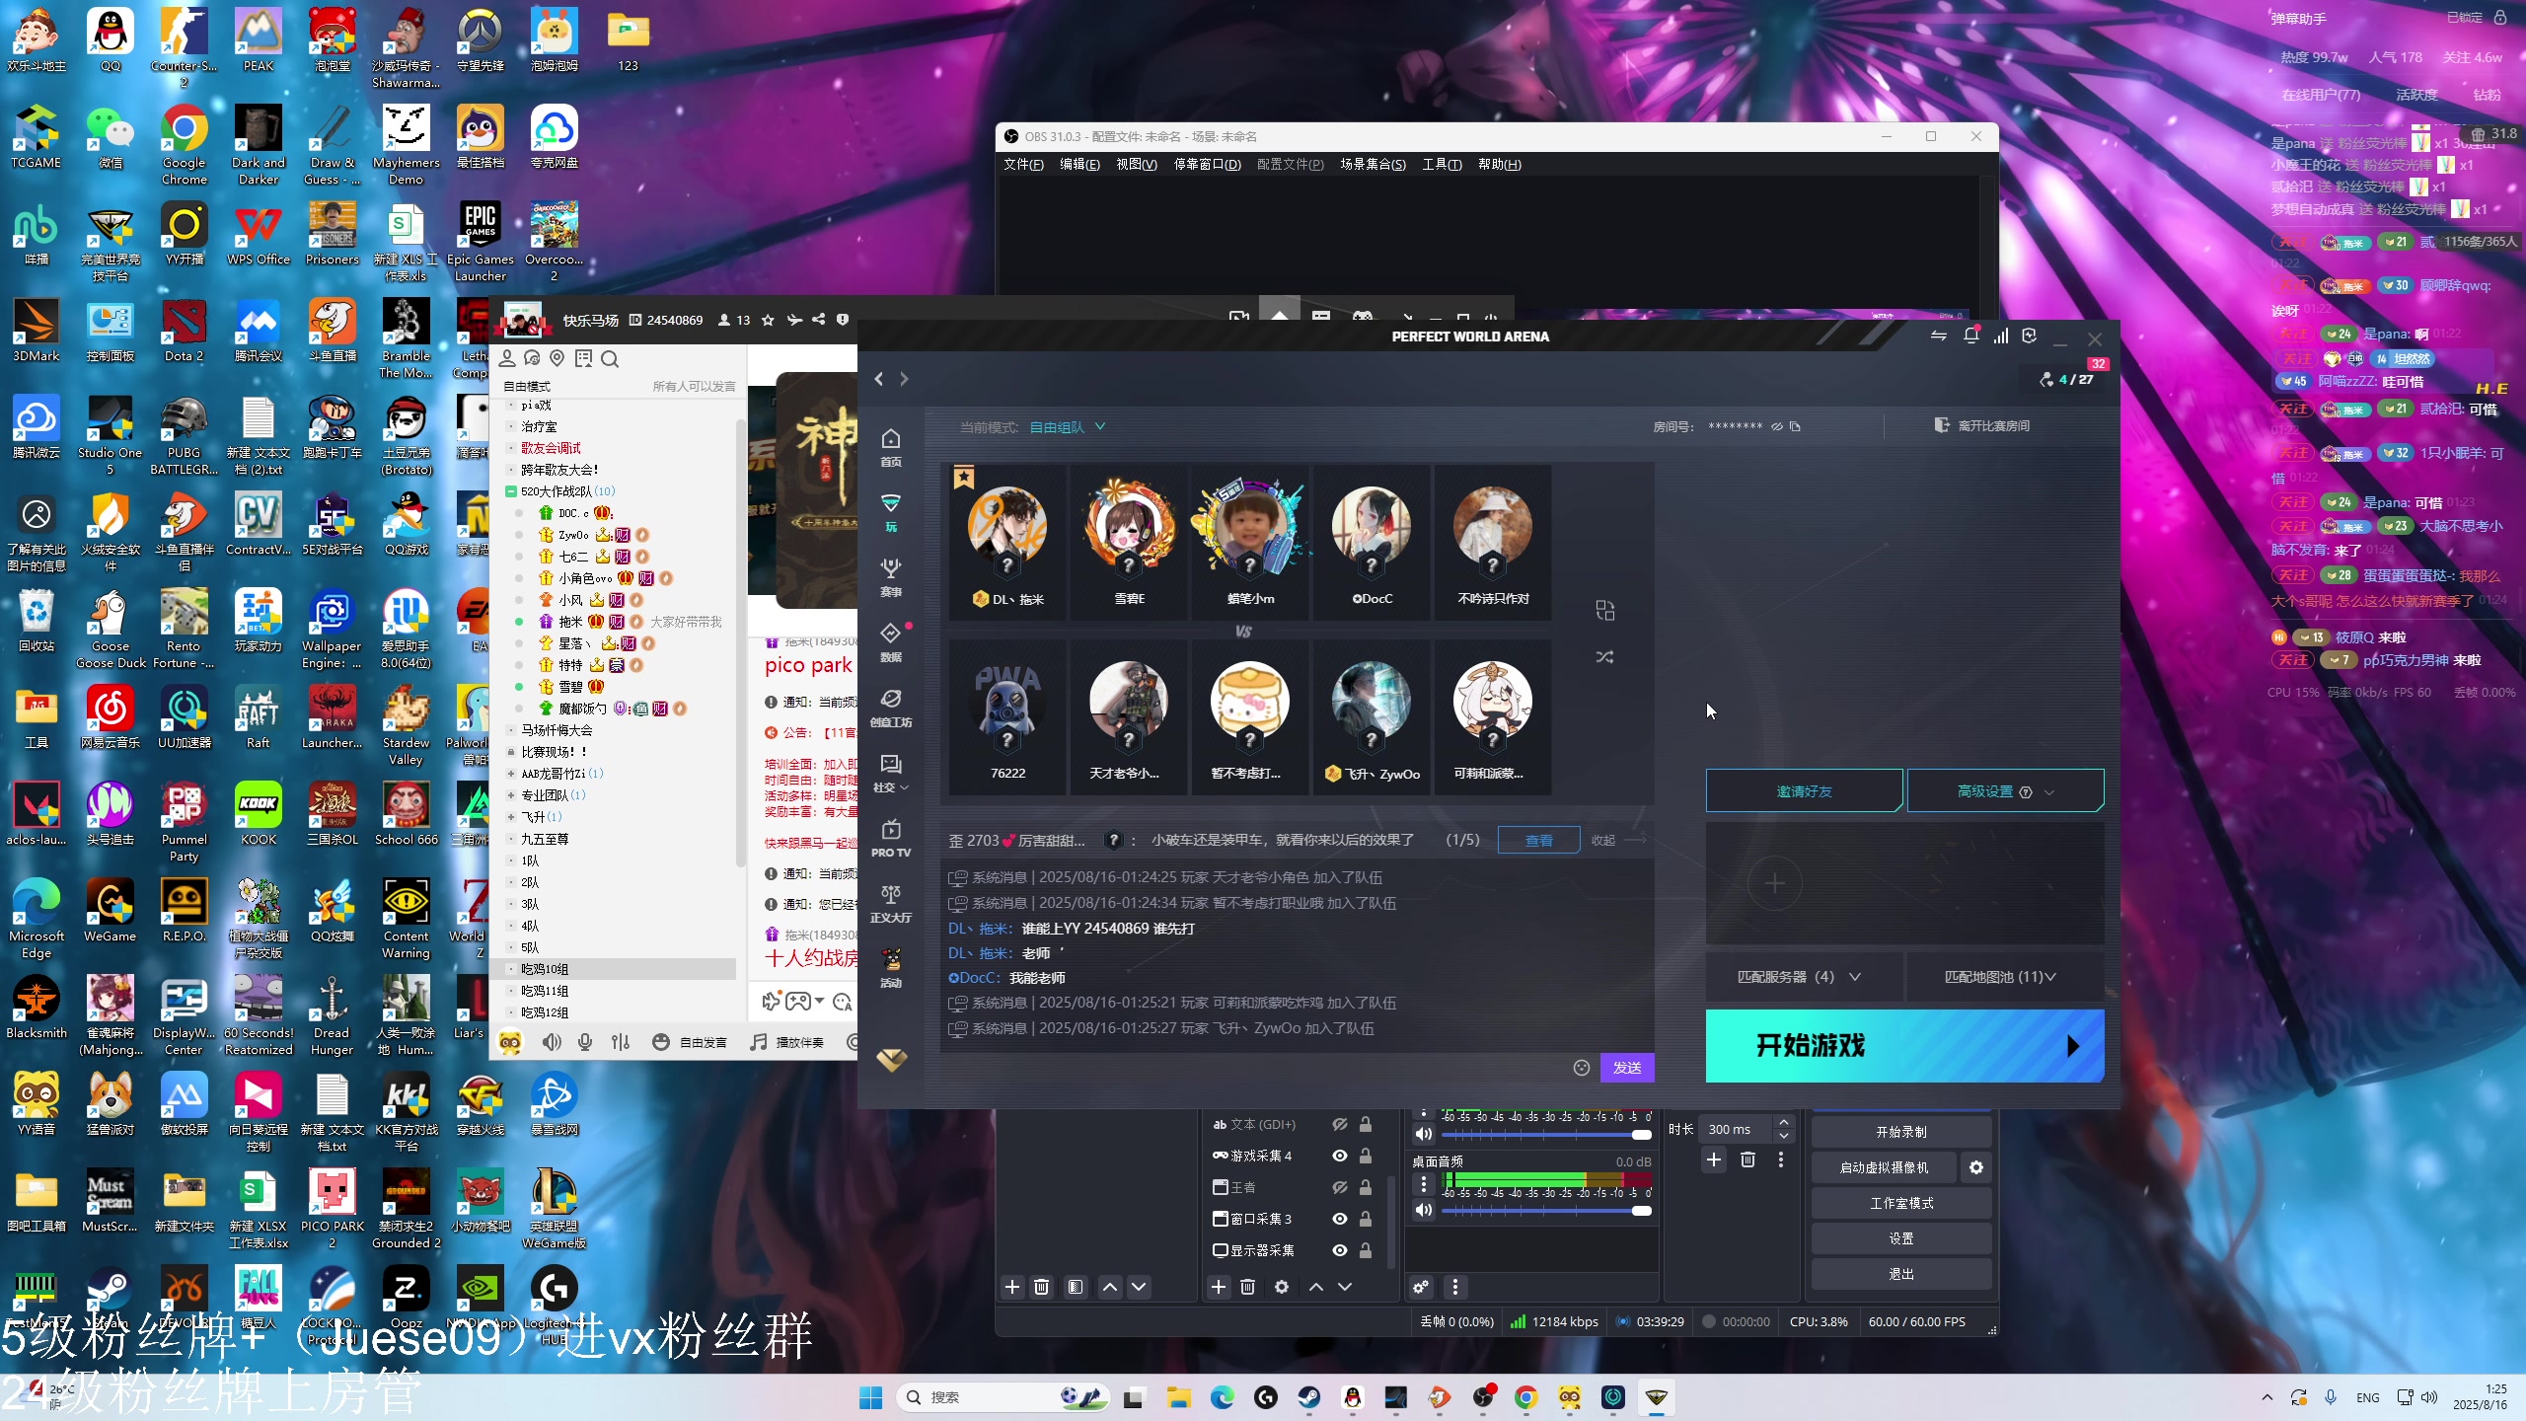
Task: Hide the 游戏采集 4 source in OBS
Action: coord(1340,1156)
